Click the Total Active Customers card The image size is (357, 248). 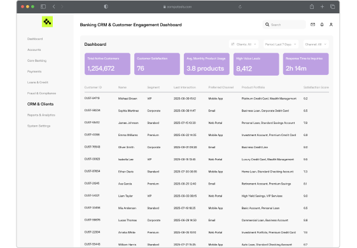click(x=108, y=64)
